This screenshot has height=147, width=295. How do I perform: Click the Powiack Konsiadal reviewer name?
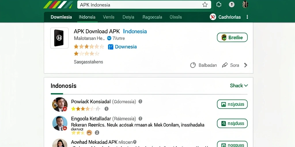click(91, 102)
